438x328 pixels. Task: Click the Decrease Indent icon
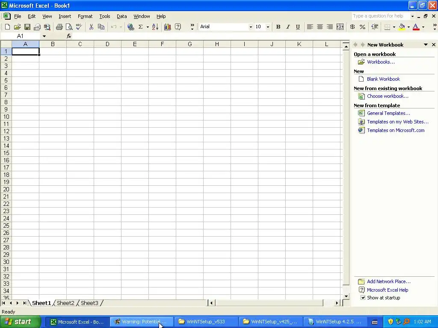coord(375,27)
